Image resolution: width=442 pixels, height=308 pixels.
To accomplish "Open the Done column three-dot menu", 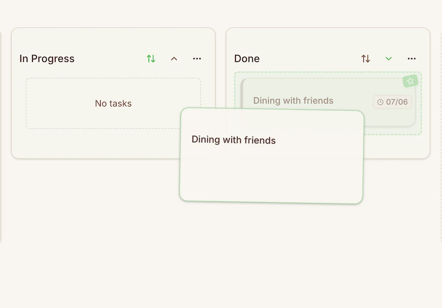I will point(412,59).
